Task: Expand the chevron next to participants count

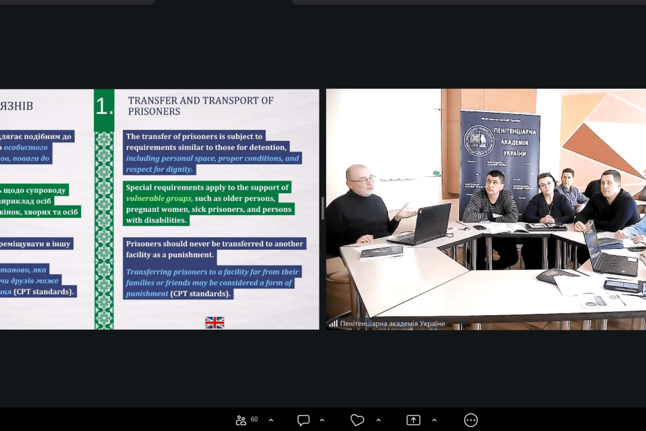Action: (271, 420)
